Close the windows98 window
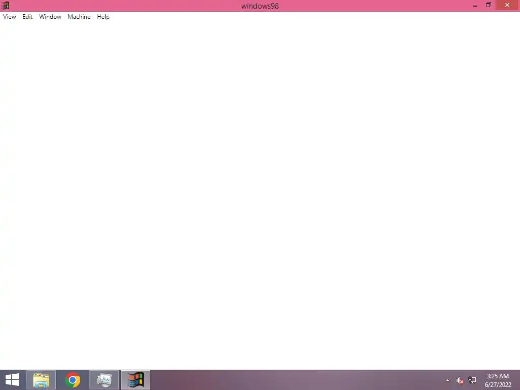520x390 pixels. tap(507, 5)
